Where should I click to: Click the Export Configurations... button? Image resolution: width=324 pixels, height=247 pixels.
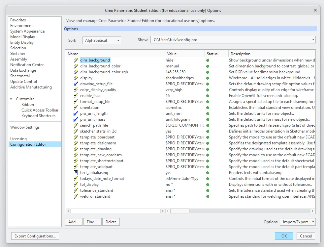[x=35, y=236]
